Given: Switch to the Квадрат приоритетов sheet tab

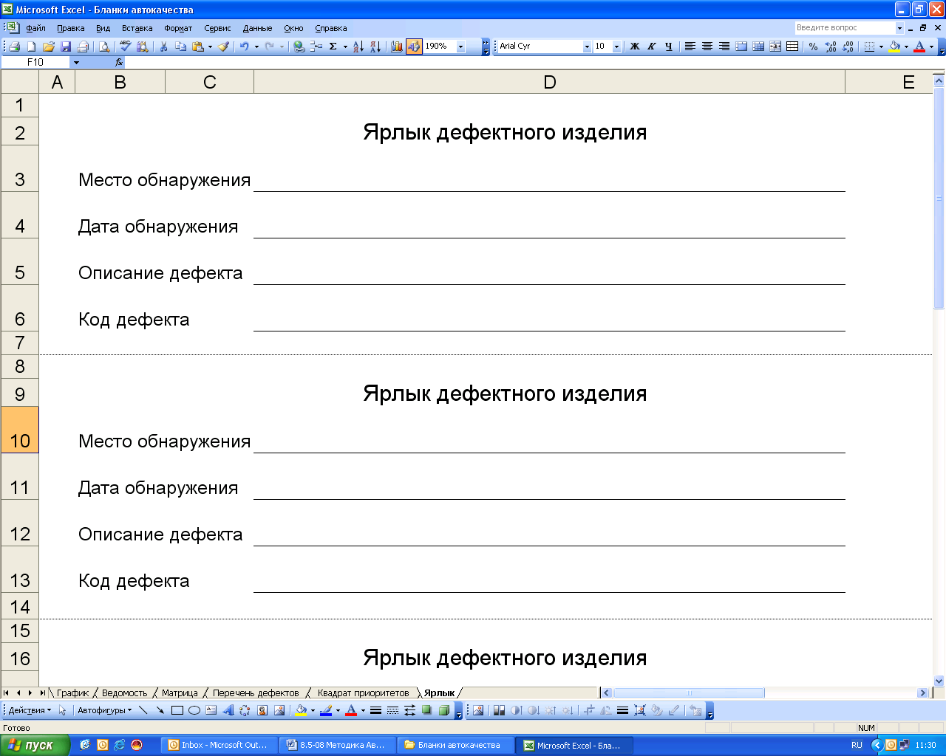Looking at the screenshot, I should (x=363, y=693).
